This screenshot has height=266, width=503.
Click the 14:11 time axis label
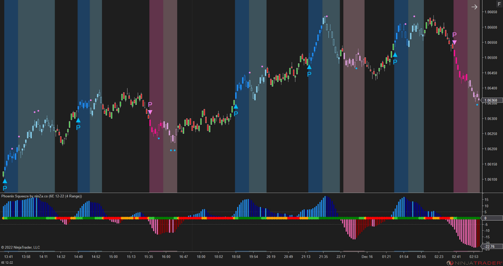click(x=43, y=257)
